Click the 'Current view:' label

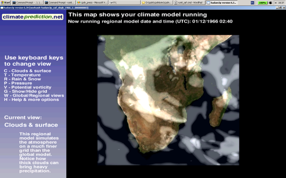(x=23, y=117)
